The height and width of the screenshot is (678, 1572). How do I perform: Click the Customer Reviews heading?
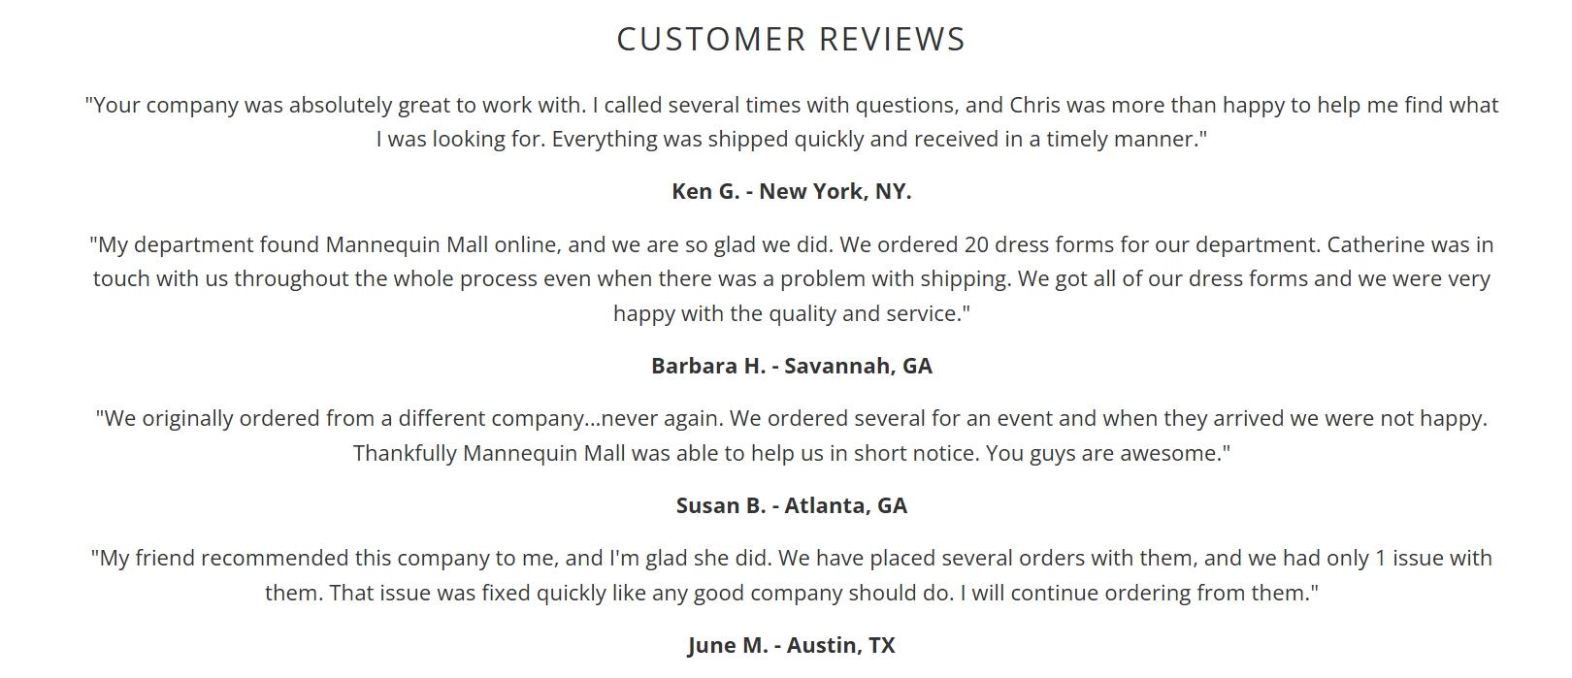791,39
